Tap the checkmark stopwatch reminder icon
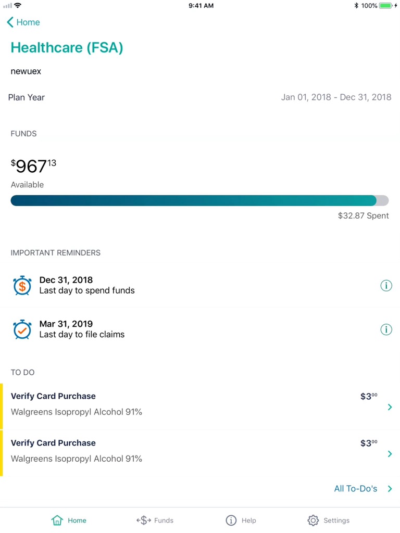Screen dimensions: 400x533 (22, 329)
